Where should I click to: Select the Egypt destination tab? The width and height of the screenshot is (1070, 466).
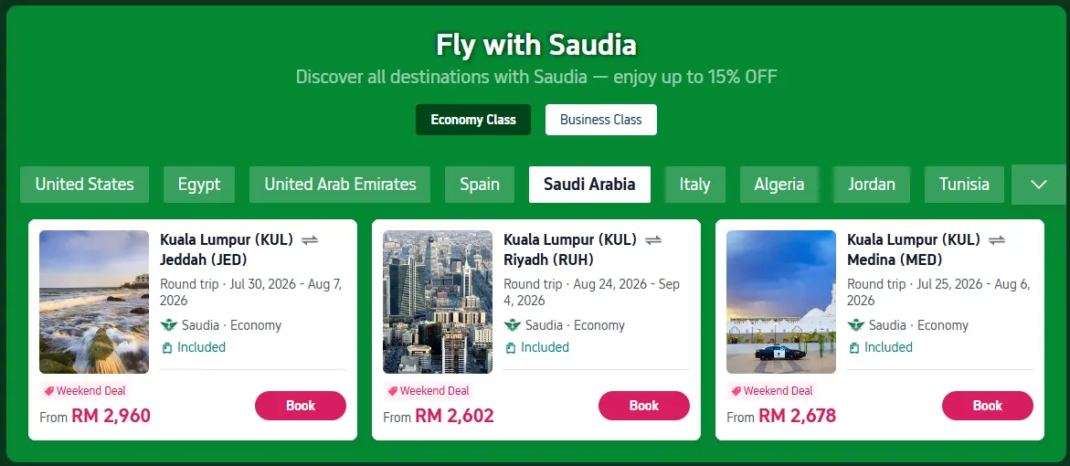[199, 185]
